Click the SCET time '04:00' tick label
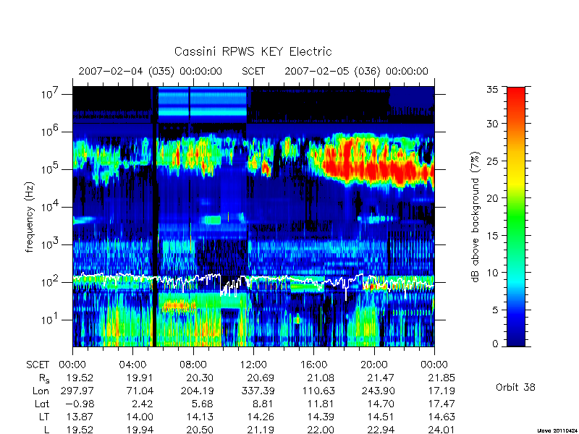579x434 pixels. (x=132, y=365)
